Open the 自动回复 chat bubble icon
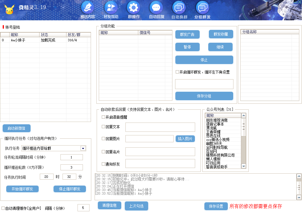Viewport: 302px width, 214px height. [156, 9]
